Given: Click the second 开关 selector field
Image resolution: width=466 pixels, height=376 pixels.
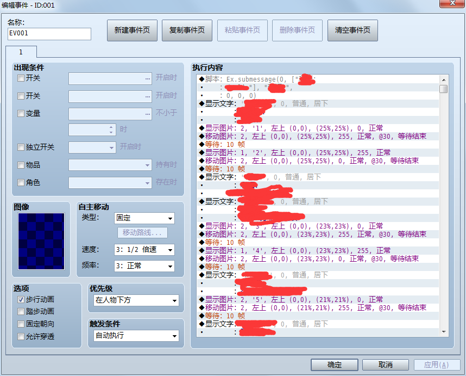Looking at the screenshot, I should pyautogui.click(x=110, y=96).
